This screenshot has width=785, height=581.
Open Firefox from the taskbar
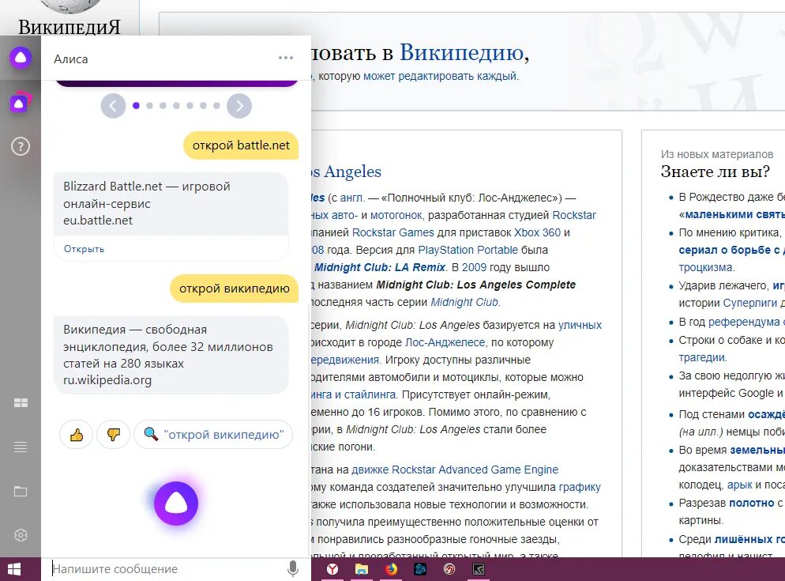[391, 569]
